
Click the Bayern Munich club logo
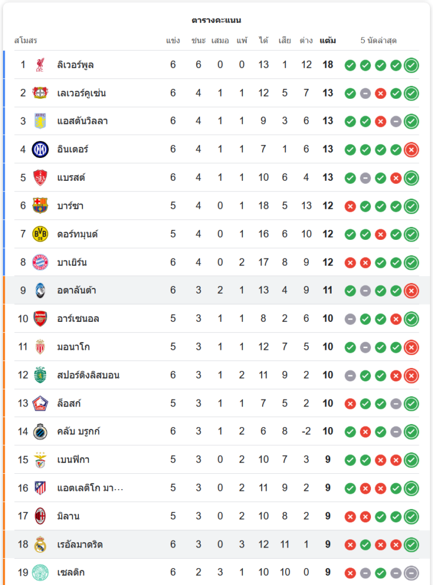pos(40,262)
